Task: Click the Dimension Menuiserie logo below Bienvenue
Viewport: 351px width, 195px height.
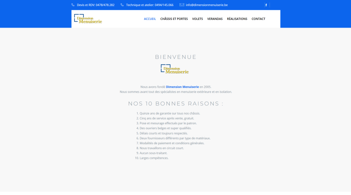Action: pyautogui.click(x=175, y=69)
